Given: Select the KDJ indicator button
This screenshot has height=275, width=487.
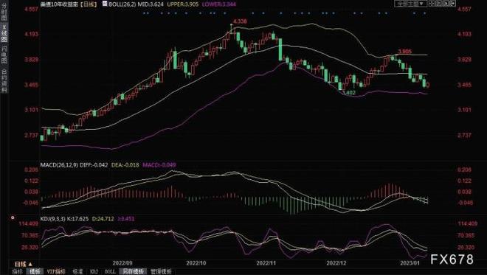Looking at the screenshot, I should pyautogui.click(x=94, y=271).
